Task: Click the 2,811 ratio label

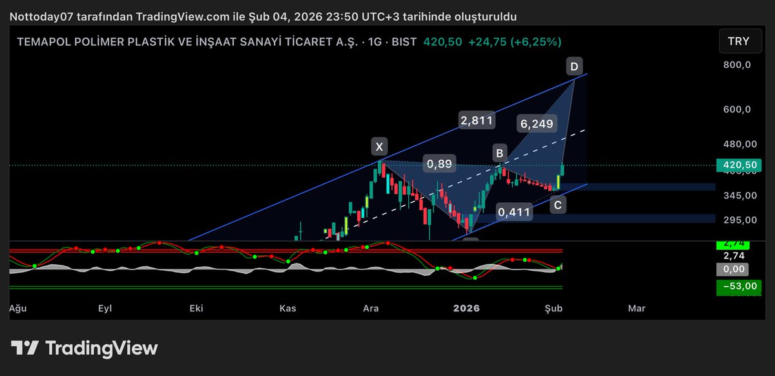Action: coord(477,120)
